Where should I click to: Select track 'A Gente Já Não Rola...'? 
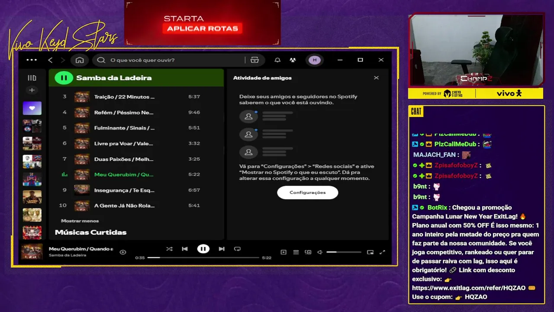[136, 205]
